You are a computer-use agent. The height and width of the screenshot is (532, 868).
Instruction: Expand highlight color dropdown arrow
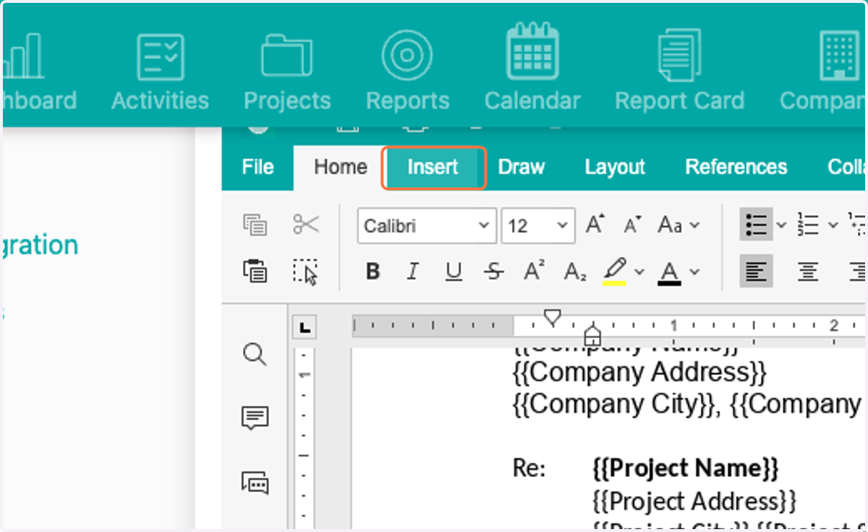pos(639,272)
